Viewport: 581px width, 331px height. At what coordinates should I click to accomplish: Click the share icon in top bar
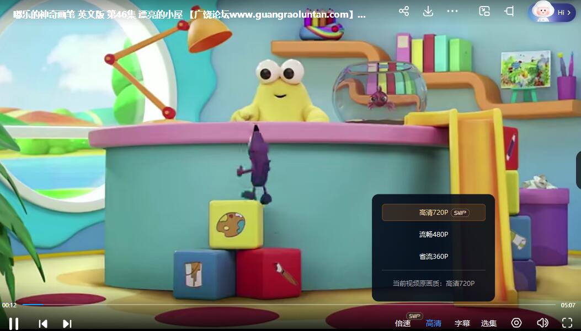[x=404, y=11]
